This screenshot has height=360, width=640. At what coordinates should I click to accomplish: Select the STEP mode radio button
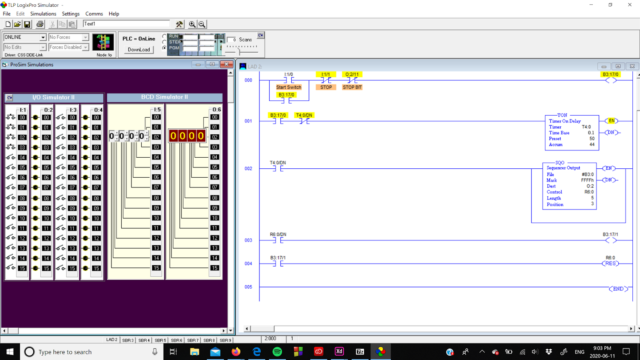tap(165, 42)
